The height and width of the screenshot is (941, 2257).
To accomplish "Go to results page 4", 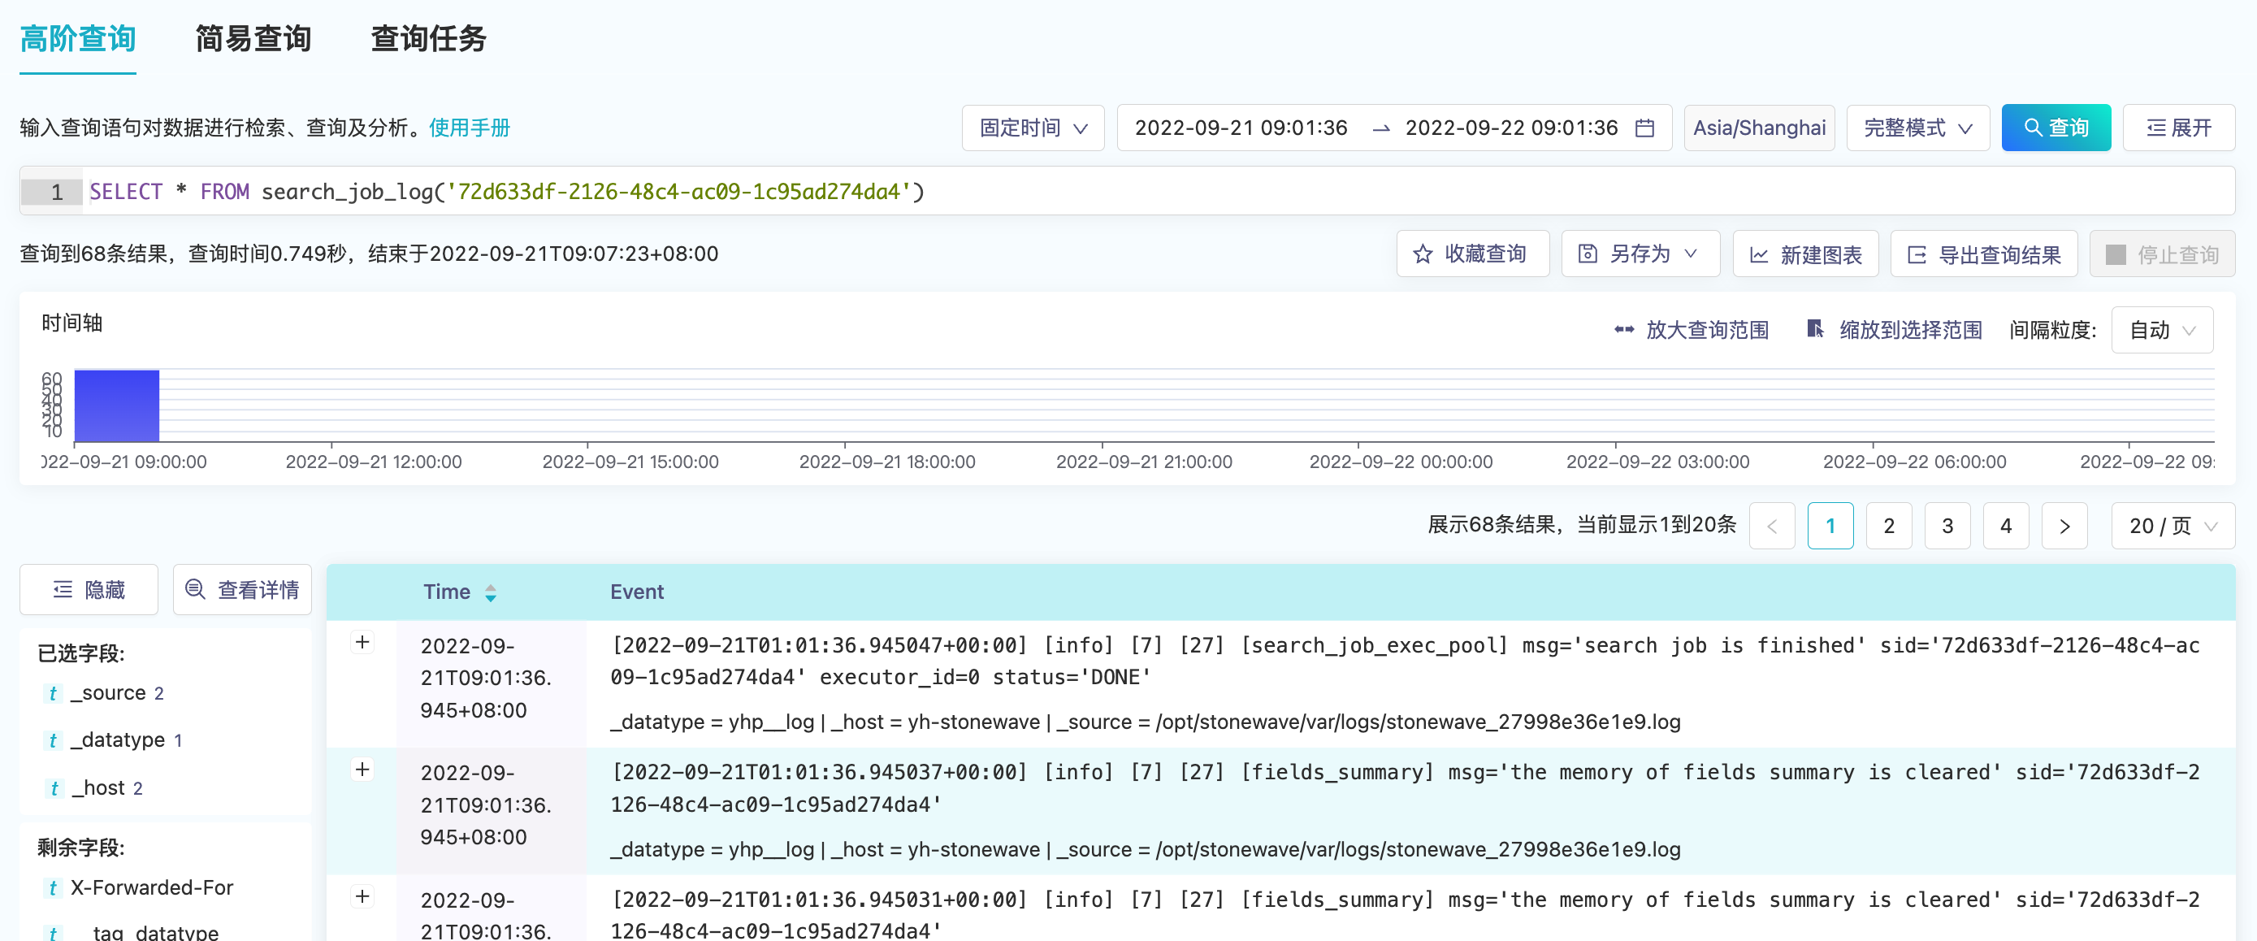I will pyautogui.click(x=2005, y=526).
